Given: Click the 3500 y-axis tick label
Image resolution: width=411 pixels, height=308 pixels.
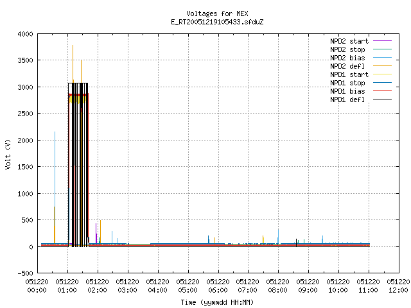Looking at the screenshot, I should [26, 60].
